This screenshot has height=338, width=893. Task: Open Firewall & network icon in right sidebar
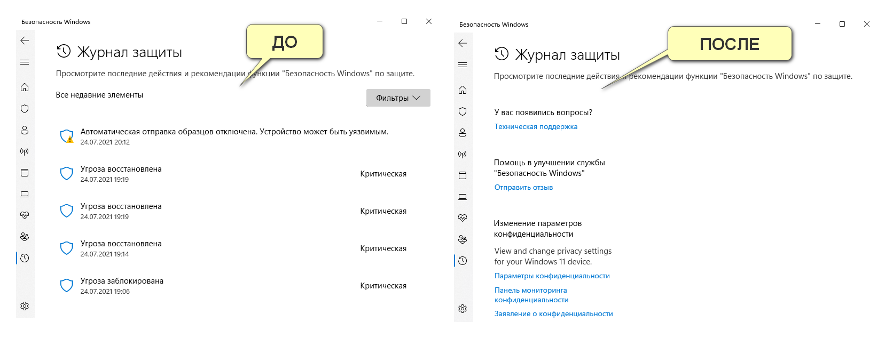tap(463, 154)
